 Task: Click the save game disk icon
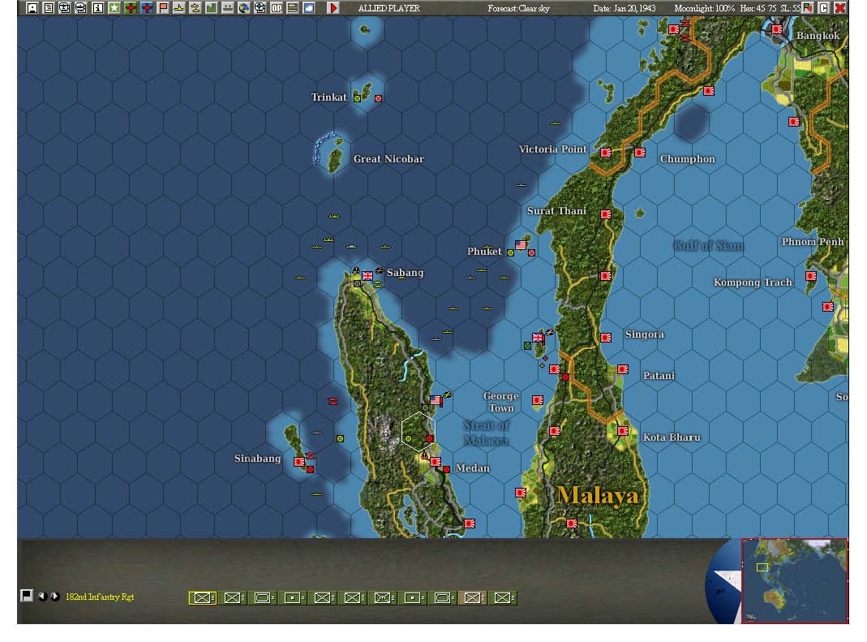32,7
